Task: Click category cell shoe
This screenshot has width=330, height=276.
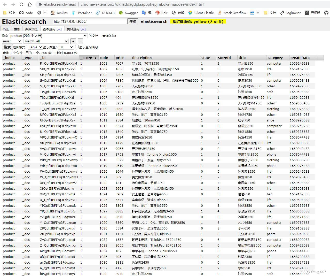Action: tap(270, 120)
